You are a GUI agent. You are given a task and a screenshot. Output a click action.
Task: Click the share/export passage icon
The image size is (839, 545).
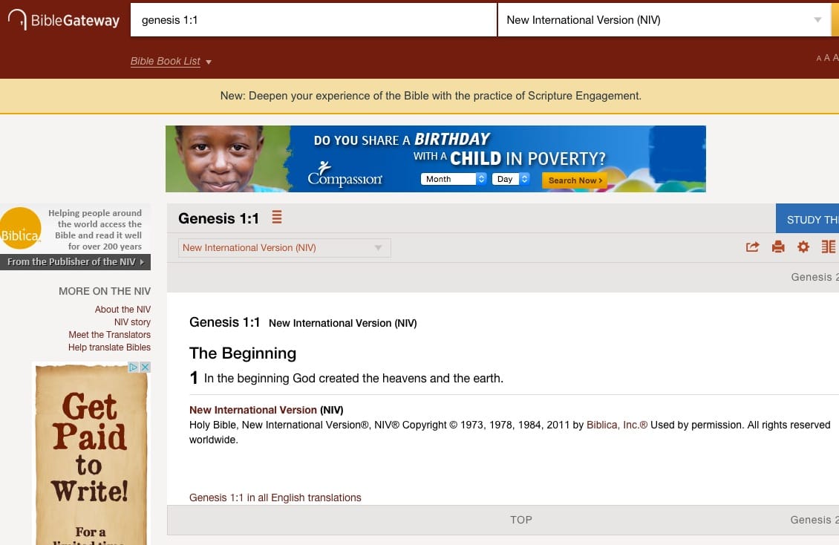tap(753, 247)
